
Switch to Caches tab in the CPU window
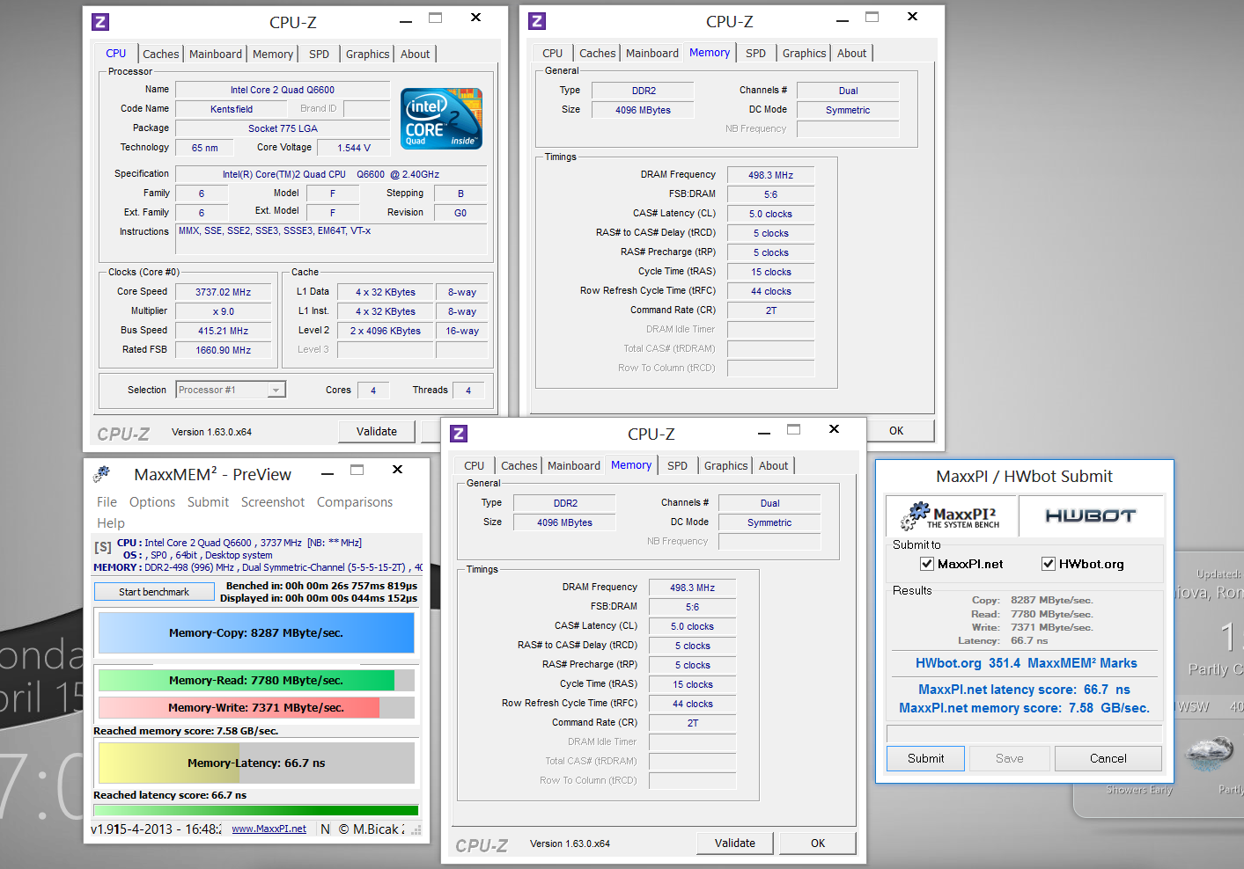[x=161, y=54]
